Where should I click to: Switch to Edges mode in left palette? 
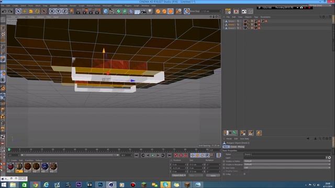click(x=3, y=53)
